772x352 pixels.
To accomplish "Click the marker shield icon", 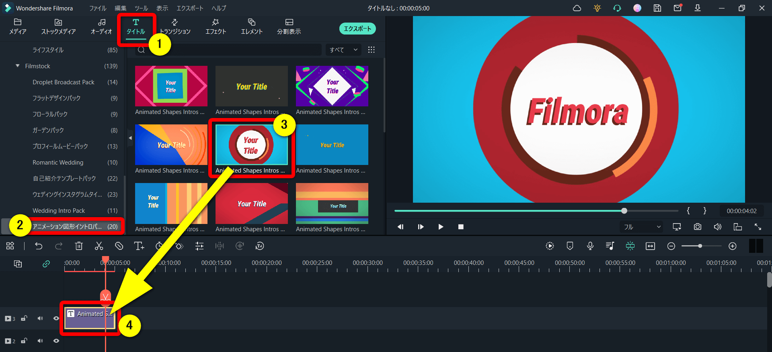I will (570, 246).
